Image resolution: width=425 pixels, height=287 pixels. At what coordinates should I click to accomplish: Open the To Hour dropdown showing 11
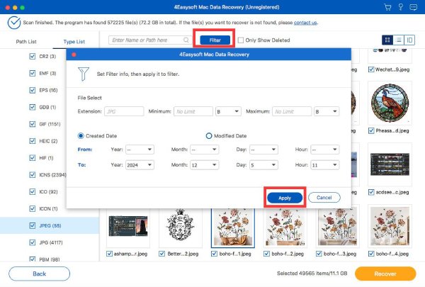point(325,165)
